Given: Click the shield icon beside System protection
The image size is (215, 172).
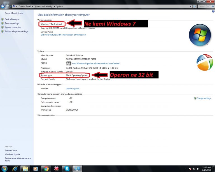Looking at the screenshot, I should coord(2,27).
